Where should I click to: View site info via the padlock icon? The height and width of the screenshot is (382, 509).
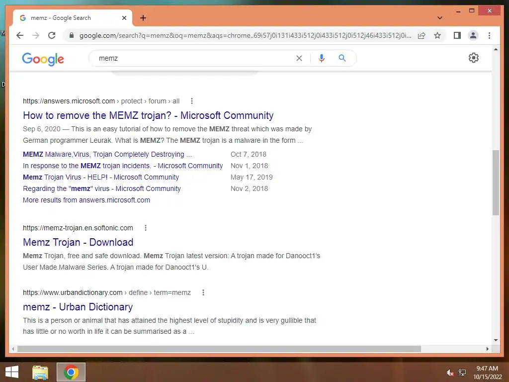pos(72,35)
